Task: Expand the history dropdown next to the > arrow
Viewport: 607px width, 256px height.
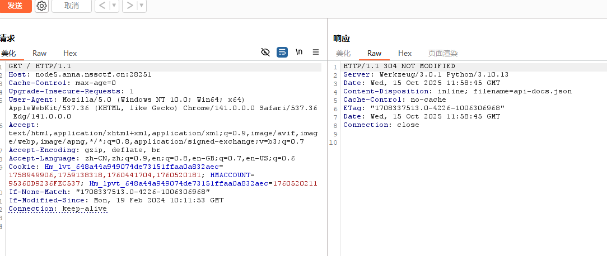Action: click(142, 6)
